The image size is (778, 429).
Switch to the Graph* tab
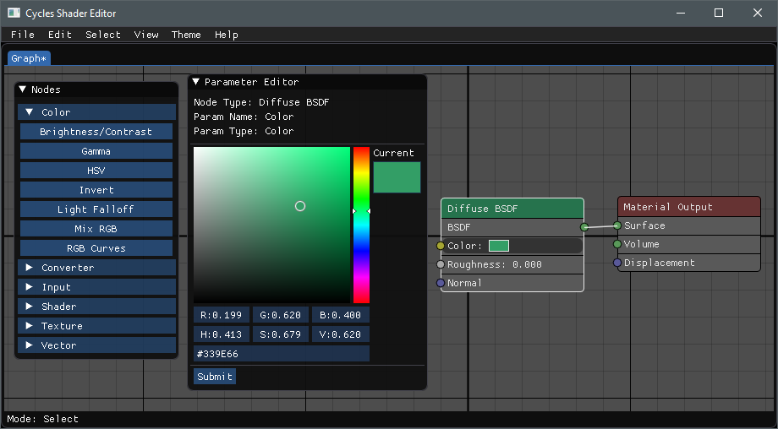[x=29, y=58]
